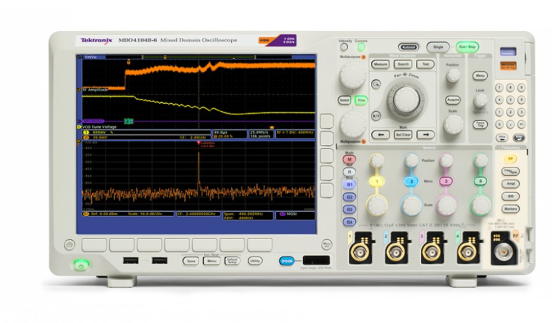This screenshot has width=552, height=323.
Task: Toggle the Run / Stop button
Action: click(x=466, y=47)
